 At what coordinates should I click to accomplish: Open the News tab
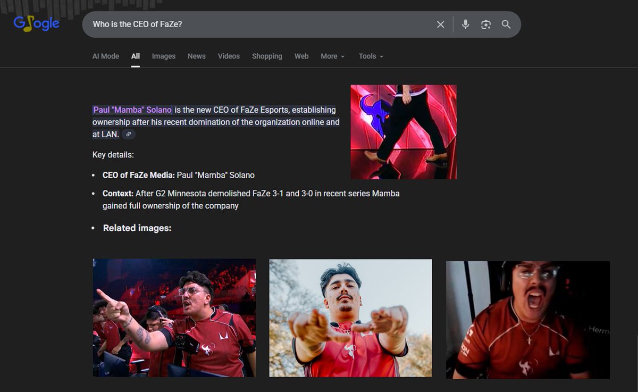click(x=197, y=56)
